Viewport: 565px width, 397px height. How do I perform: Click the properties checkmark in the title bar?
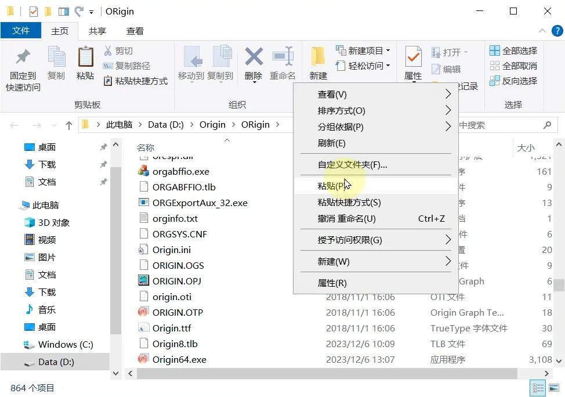click(x=33, y=12)
